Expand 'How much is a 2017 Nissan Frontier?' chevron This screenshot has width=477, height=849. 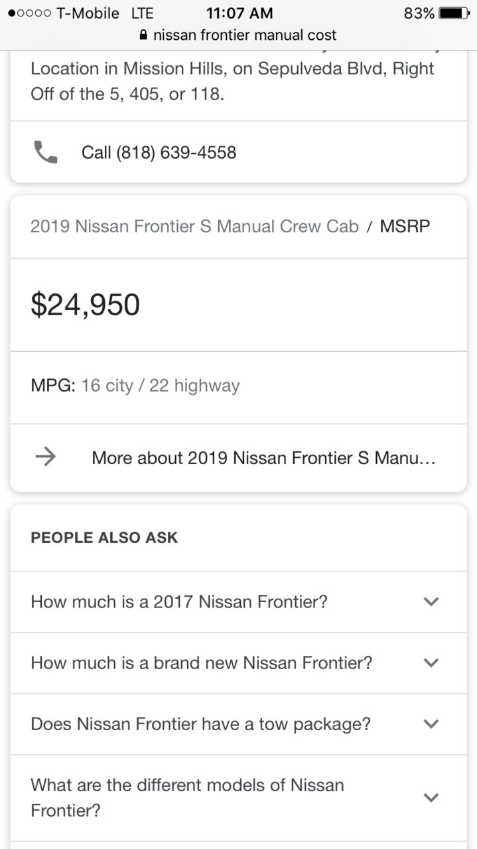[x=431, y=601]
